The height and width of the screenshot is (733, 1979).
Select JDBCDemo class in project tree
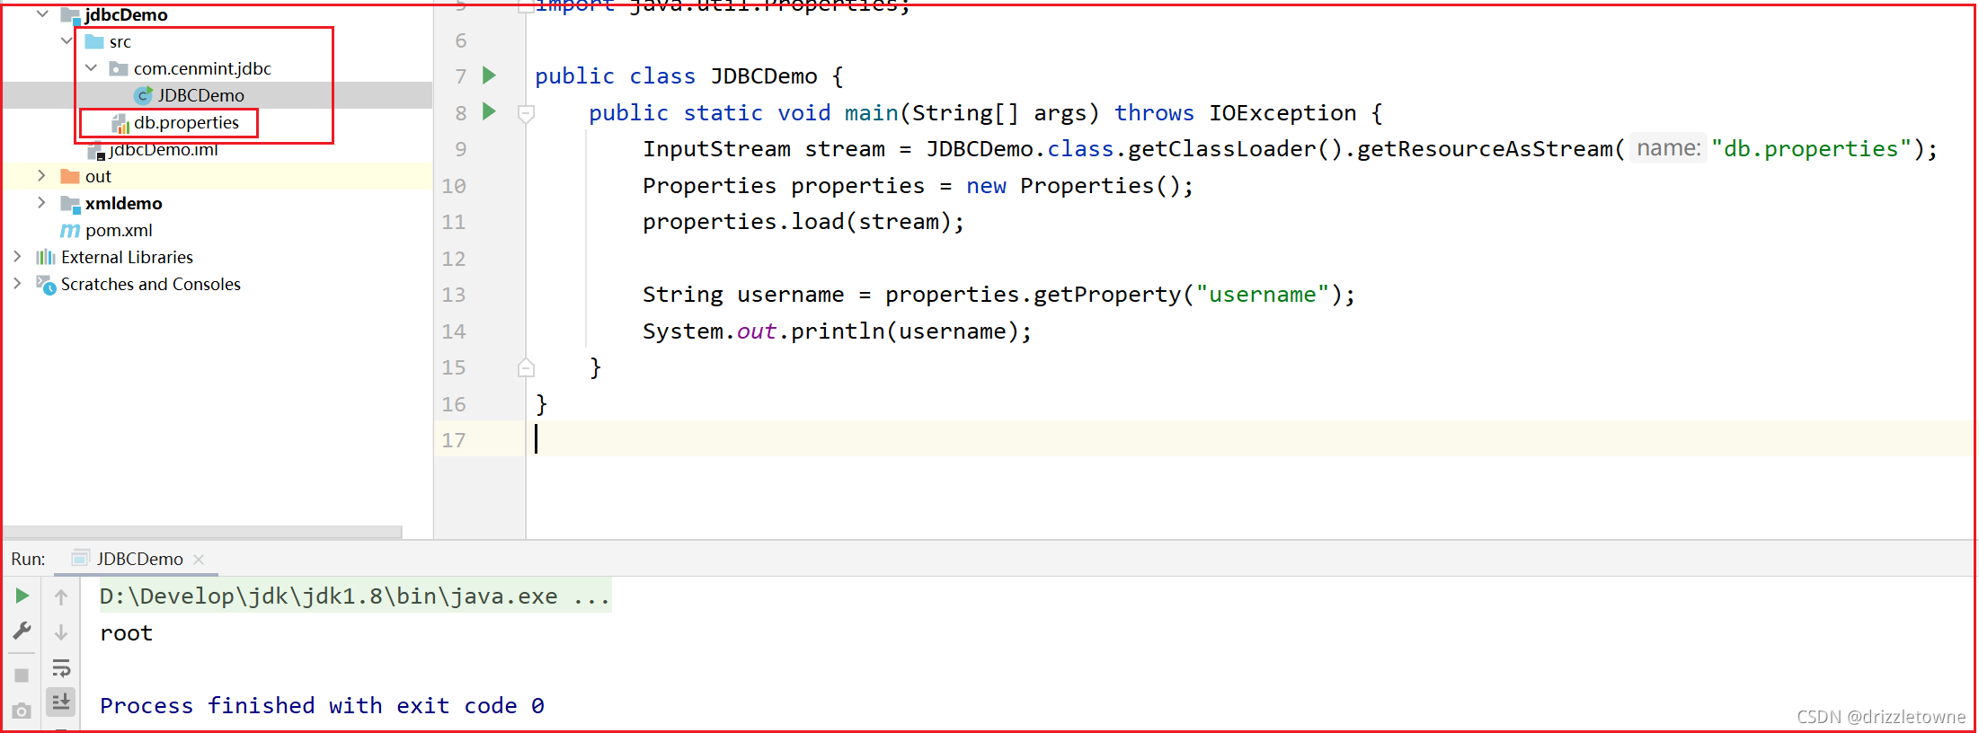click(200, 95)
